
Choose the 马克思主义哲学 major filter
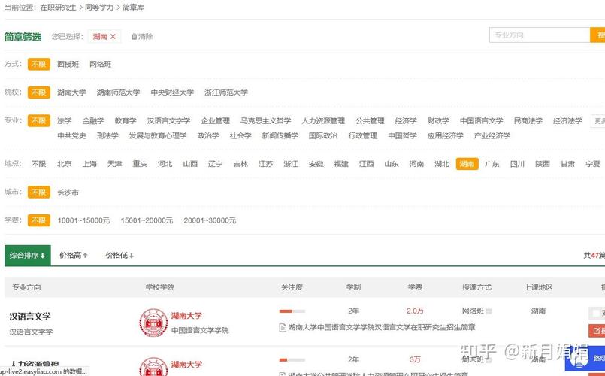point(265,121)
